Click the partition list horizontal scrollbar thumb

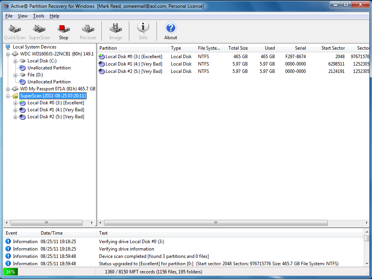pos(216,223)
